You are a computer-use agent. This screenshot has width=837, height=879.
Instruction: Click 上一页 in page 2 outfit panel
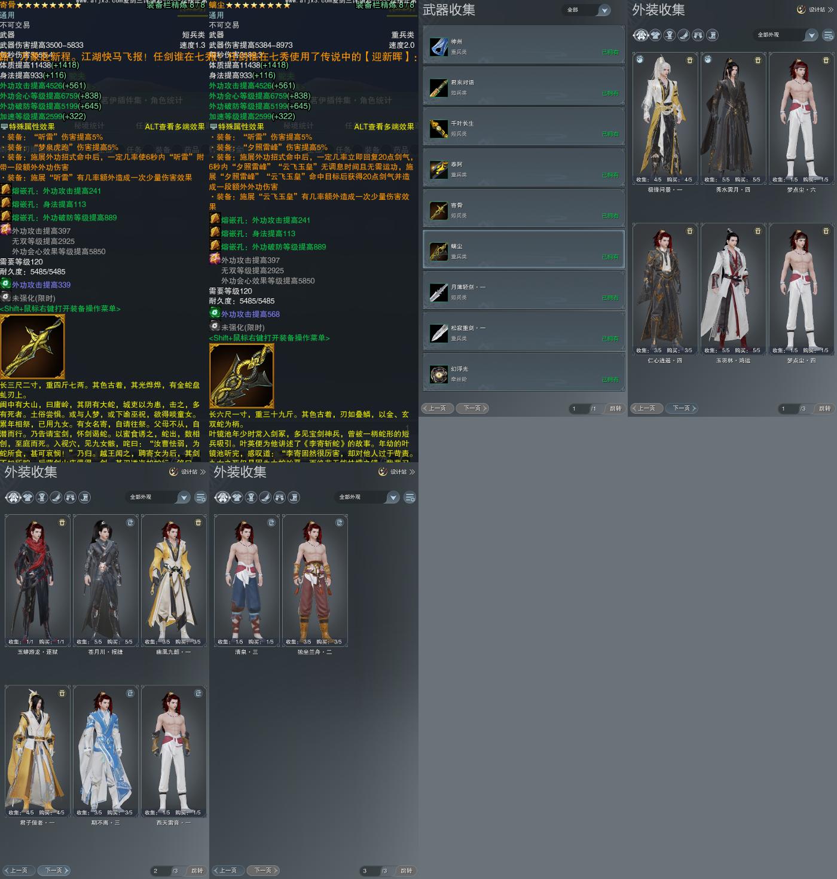pyautogui.click(x=18, y=871)
